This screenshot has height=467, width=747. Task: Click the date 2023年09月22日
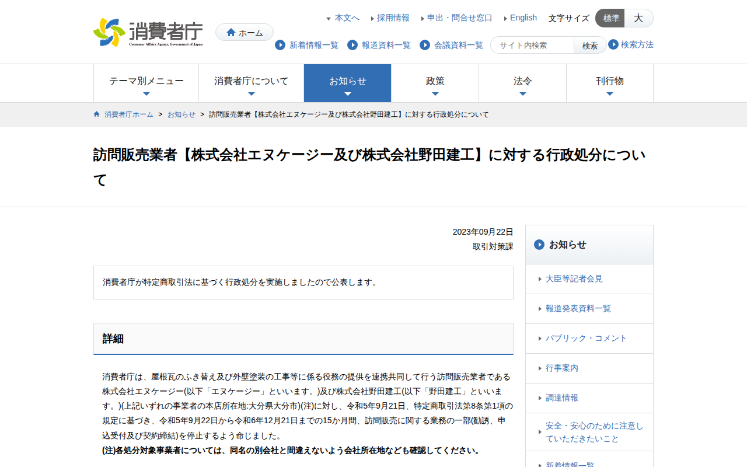click(x=483, y=232)
